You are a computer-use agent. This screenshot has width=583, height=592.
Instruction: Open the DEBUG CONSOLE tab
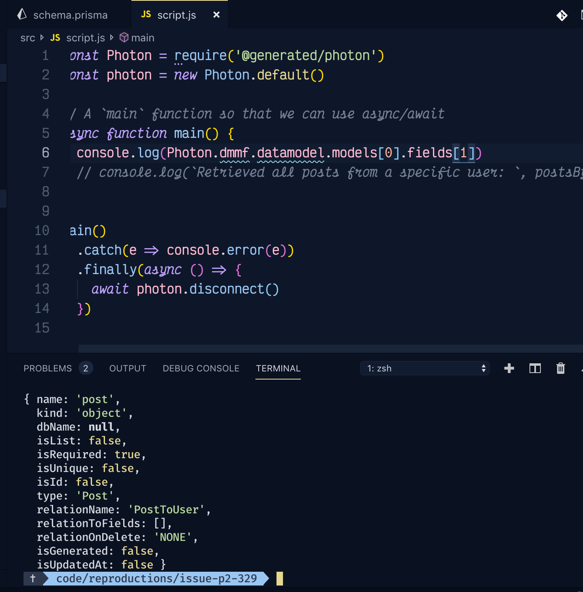tap(201, 368)
